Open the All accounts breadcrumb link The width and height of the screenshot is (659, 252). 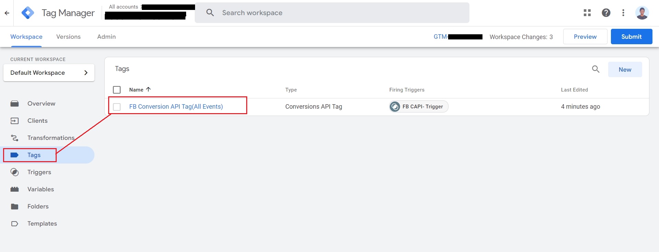pyautogui.click(x=123, y=7)
